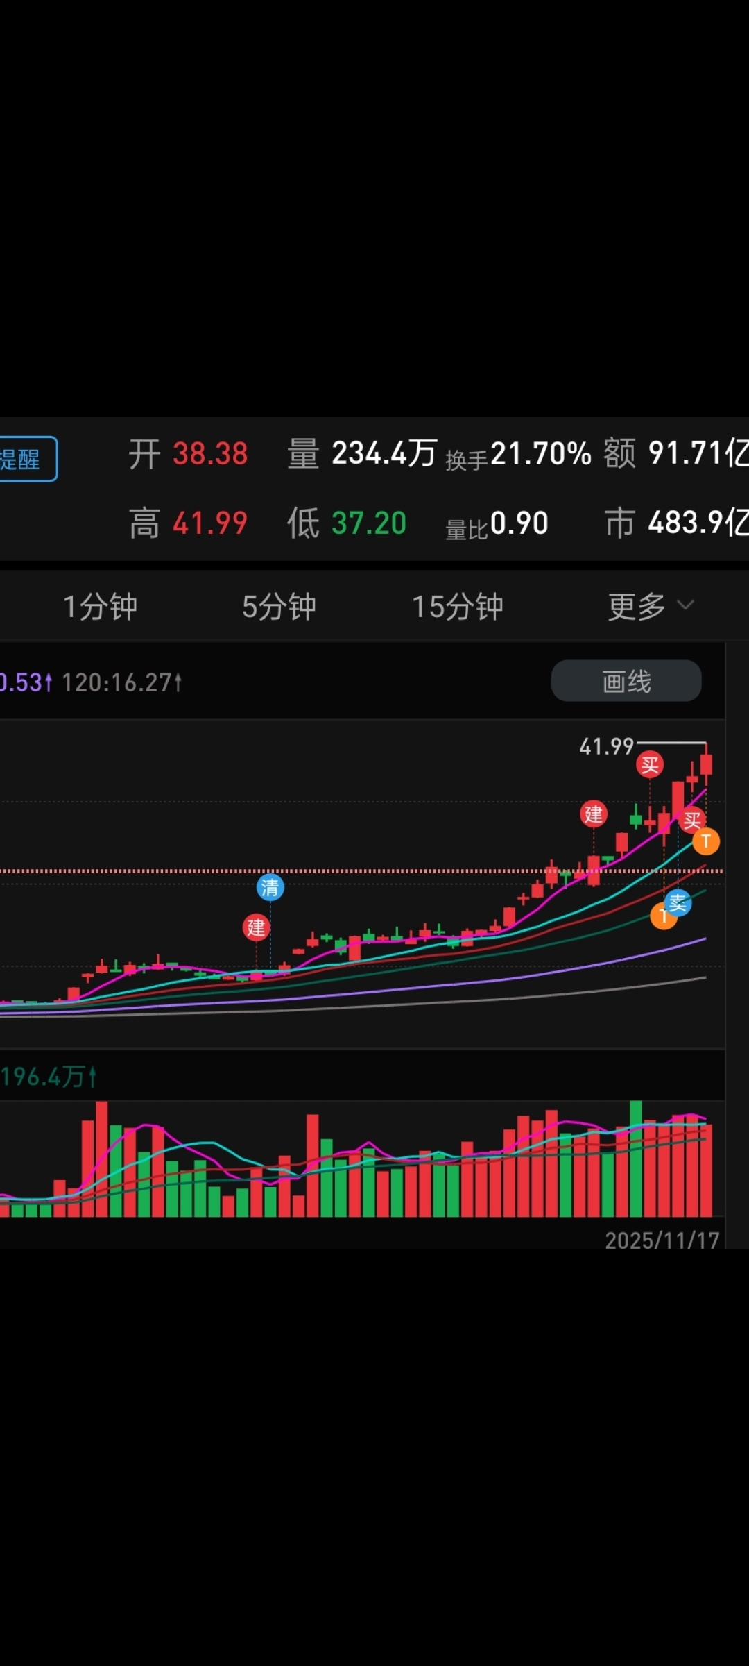The image size is (749, 1666).
Task: Tap the 买 marker beside the 41.99 label
Action: point(650,765)
